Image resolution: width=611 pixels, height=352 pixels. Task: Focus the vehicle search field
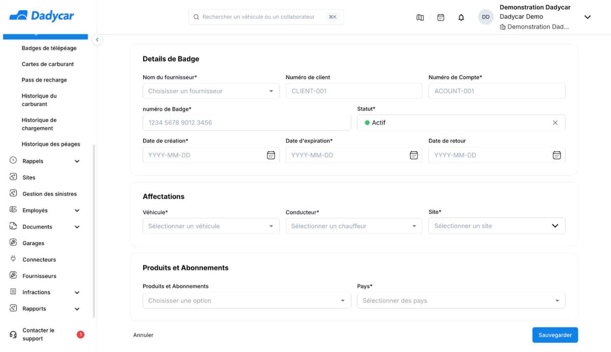266,17
